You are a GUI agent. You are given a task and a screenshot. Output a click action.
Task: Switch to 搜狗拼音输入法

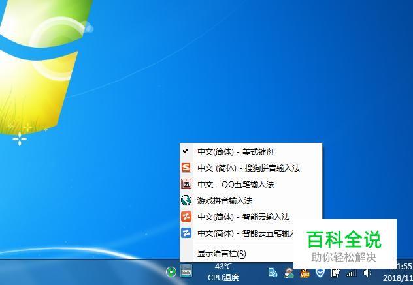[251, 168]
